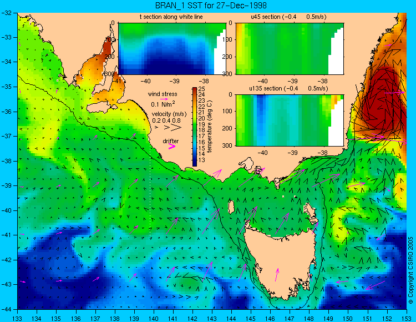Click the Copyright CSIRO 2005 notice
The height and width of the screenshot is (322, 416).
point(410,270)
